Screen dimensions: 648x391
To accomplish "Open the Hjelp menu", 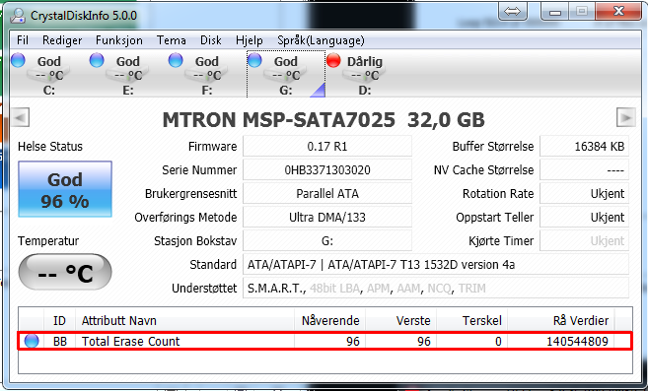I will pyautogui.click(x=250, y=40).
